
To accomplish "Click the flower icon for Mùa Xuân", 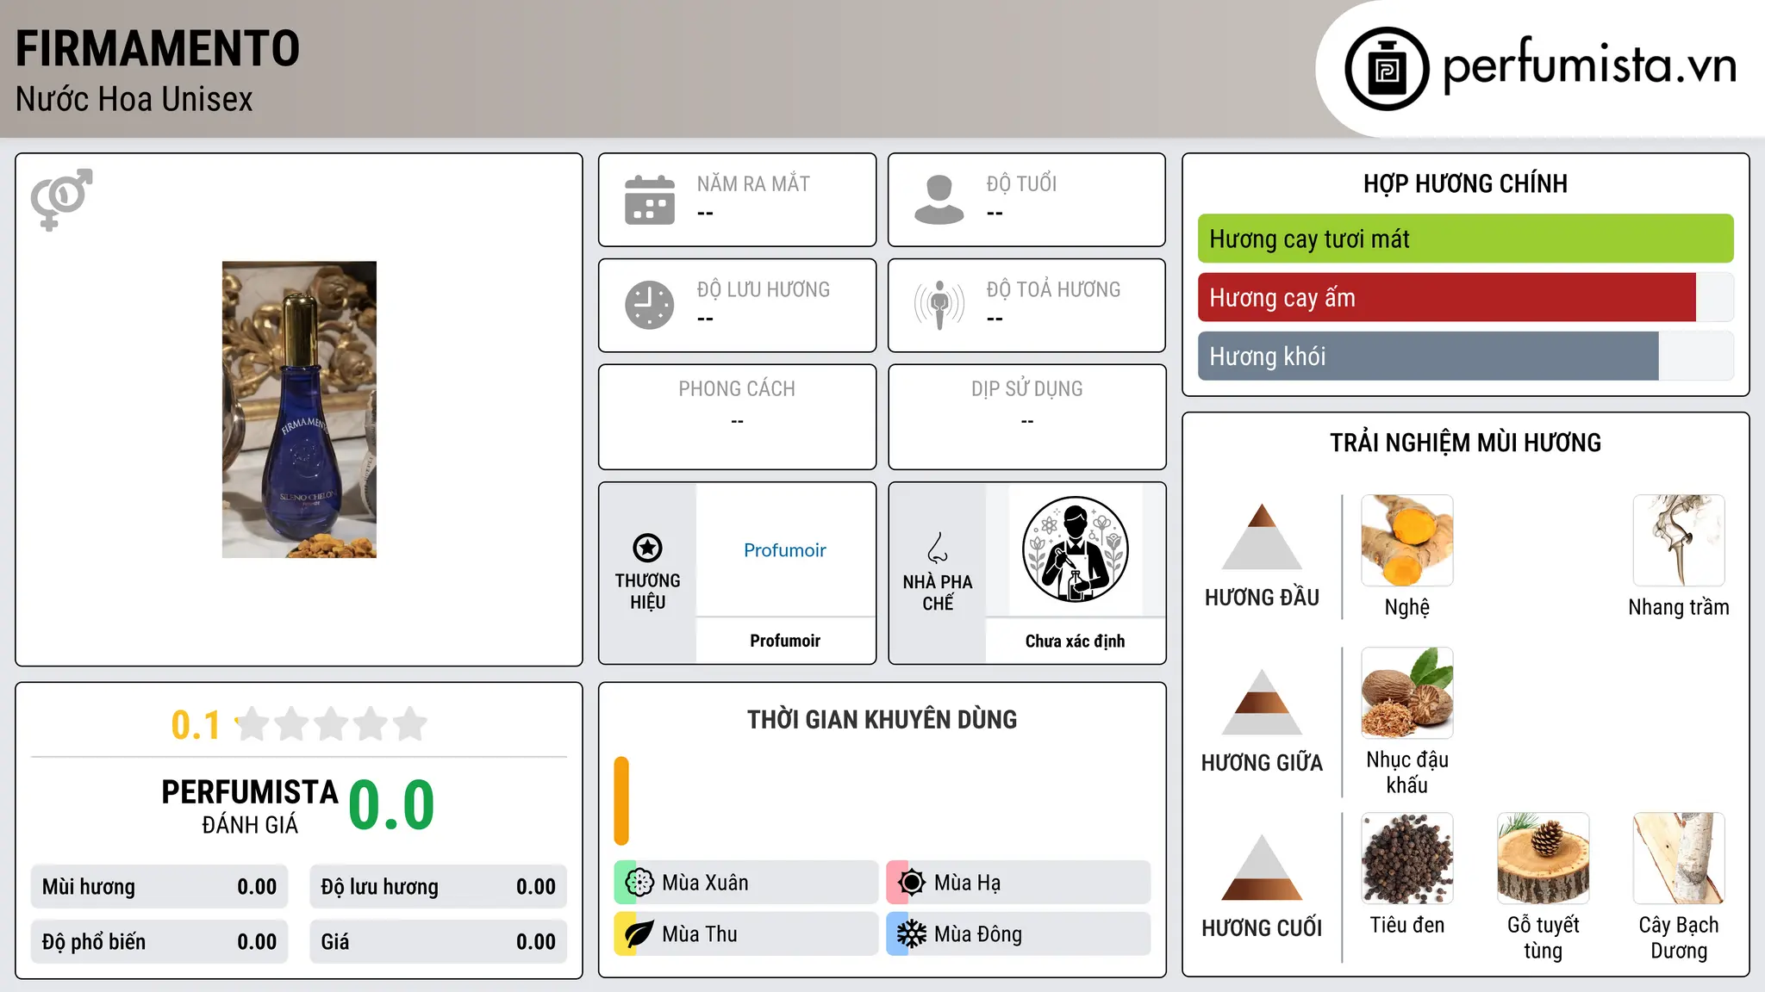I will (x=639, y=883).
